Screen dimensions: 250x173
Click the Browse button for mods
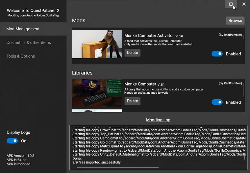(235, 21)
